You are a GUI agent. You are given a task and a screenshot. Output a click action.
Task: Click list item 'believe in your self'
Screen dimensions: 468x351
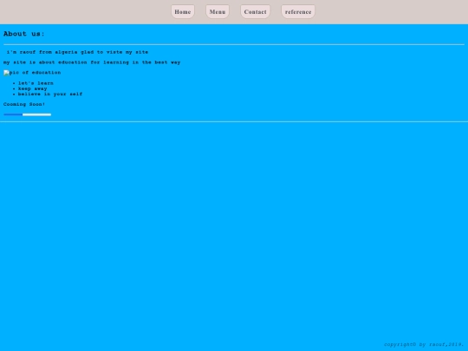[x=50, y=94]
